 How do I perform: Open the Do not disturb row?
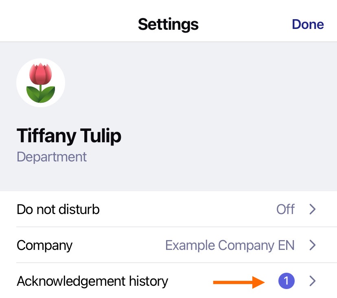[168, 209]
